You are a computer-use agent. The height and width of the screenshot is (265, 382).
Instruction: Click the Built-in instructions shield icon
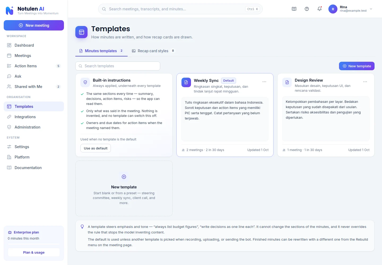click(85, 82)
